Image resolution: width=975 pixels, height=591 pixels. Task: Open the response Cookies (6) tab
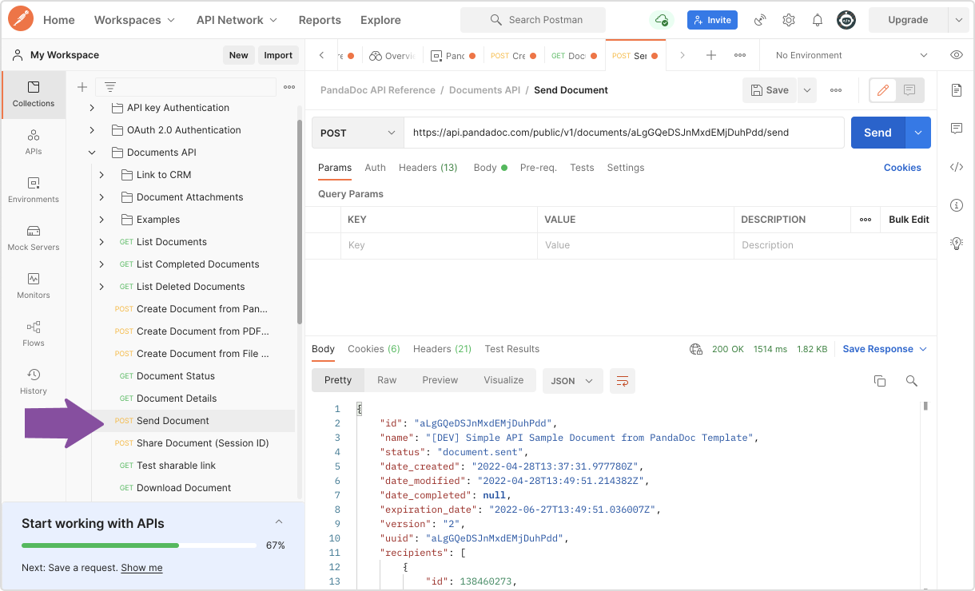[x=373, y=349]
